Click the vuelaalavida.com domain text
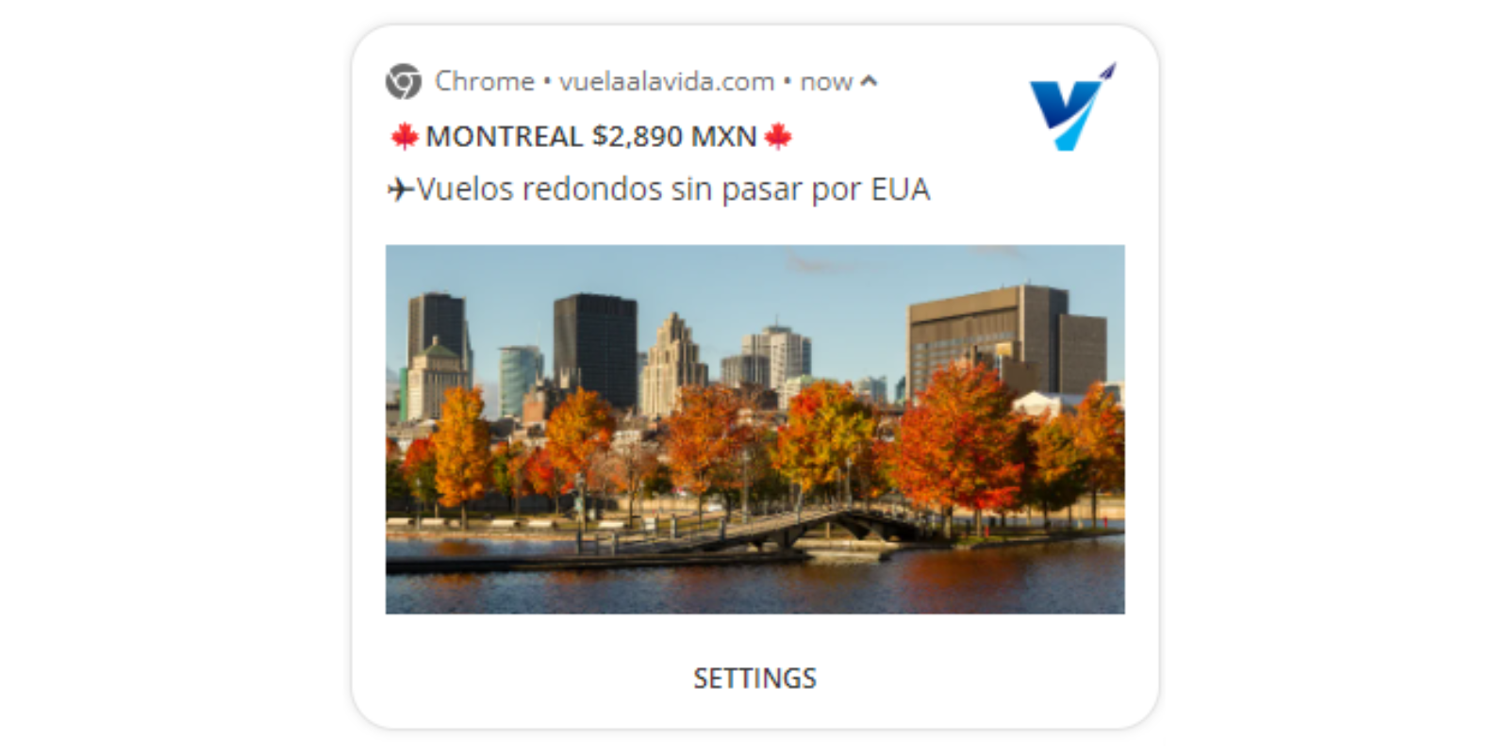The image size is (1509, 754). 667,82
